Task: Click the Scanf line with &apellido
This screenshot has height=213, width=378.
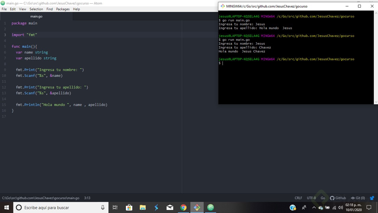Action: 43,93
